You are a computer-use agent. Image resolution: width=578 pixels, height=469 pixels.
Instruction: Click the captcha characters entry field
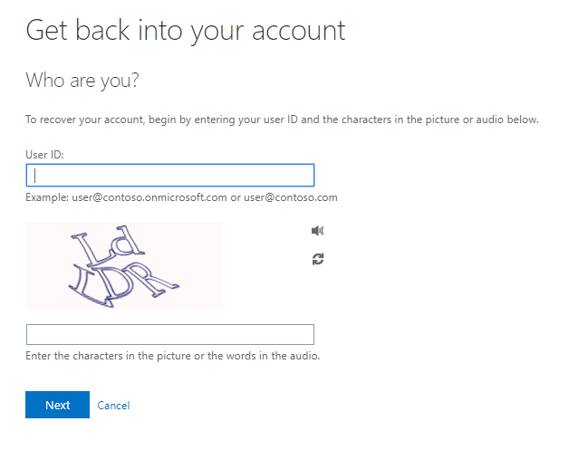pyautogui.click(x=170, y=334)
